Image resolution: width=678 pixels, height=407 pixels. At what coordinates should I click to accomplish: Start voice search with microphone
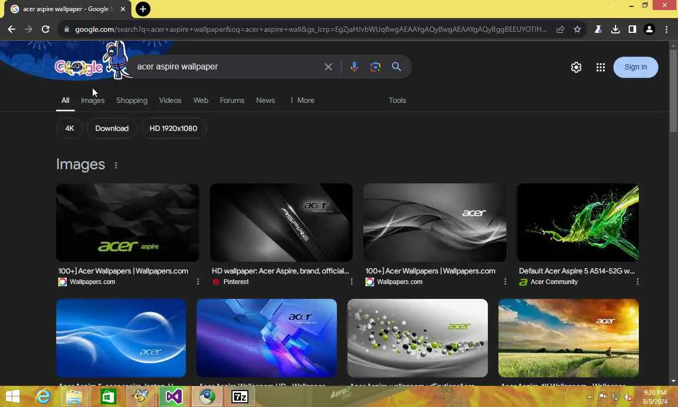pos(354,67)
